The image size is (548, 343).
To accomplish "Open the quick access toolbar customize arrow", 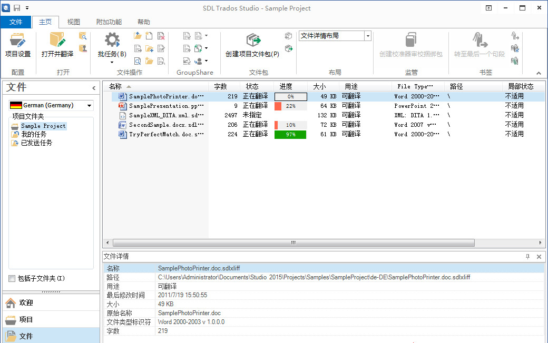I will point(27,8).
